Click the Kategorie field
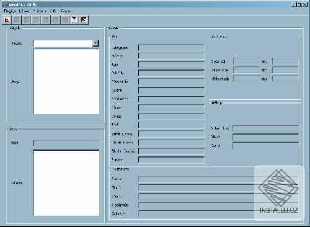Viewport: 310px width, 227px height. click(x=171, y=48)
